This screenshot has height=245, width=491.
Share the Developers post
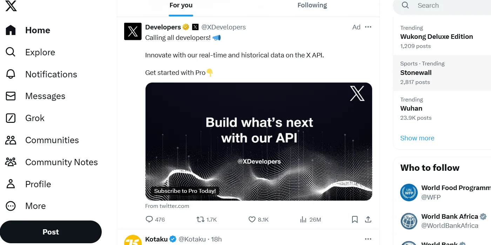tap(368, 219)
